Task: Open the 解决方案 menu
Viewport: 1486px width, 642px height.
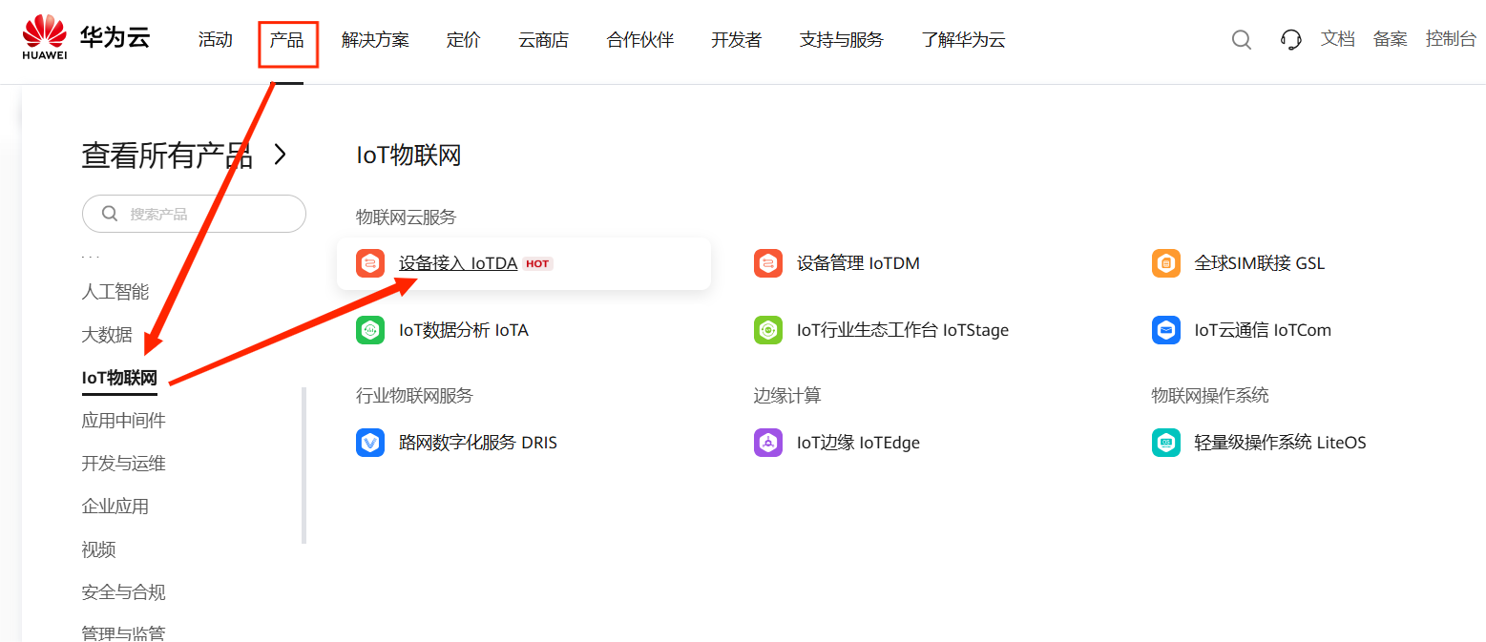Action: pyautogui.click(x=375, y=40)
